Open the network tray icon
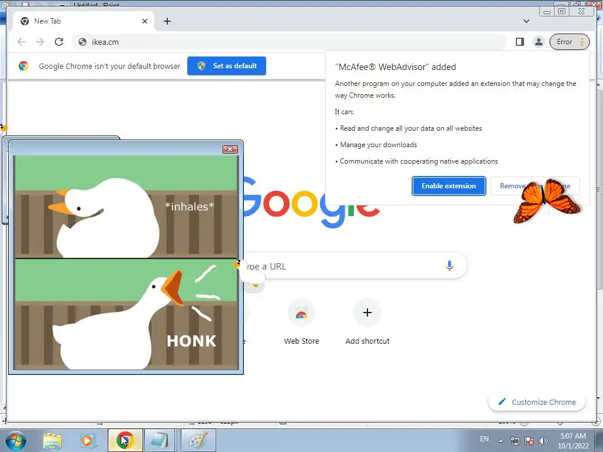Viewport: 603px width, 452px height. (x=515, y=441)
